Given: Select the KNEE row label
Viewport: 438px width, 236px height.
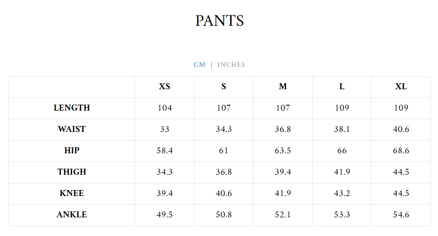Looking at the screenshot, I should coord(72,193).
